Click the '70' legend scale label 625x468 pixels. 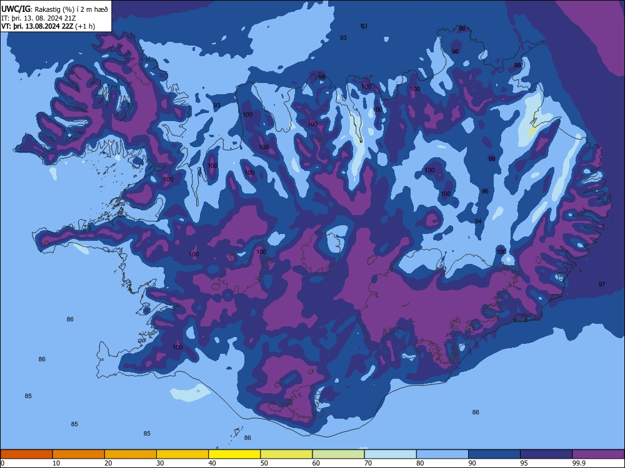pyautogui.click(x=368, y=463)
